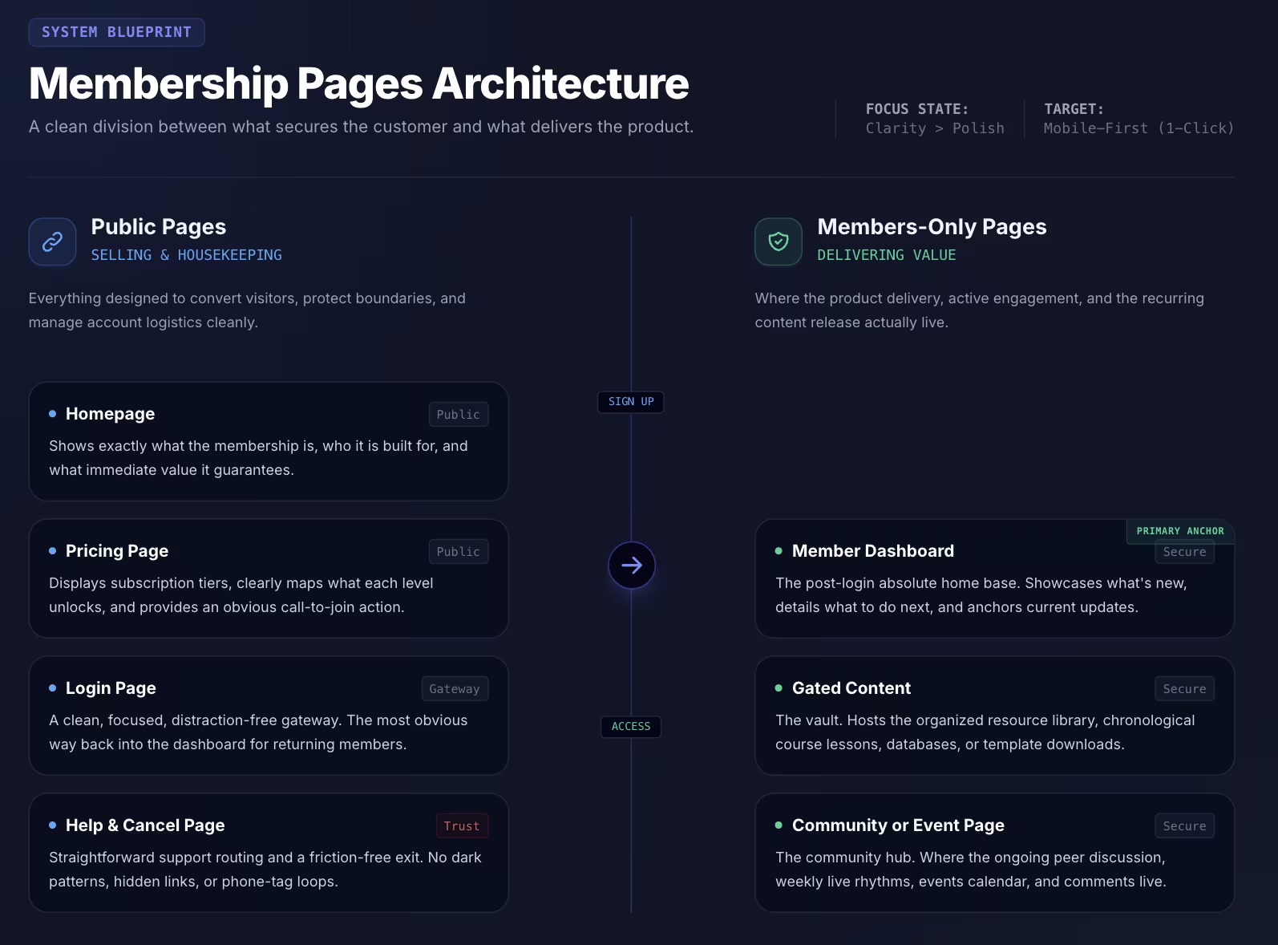Click the Members-Only shield check icon
Image resolution: width=1278 pixels, height=945 pixels.
(x=779, y=241)
